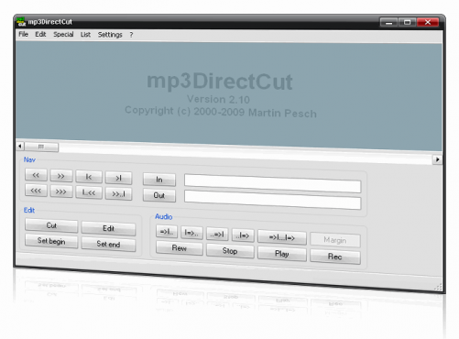Open the ? help menu
459x339 pixels.
(131, 35)
